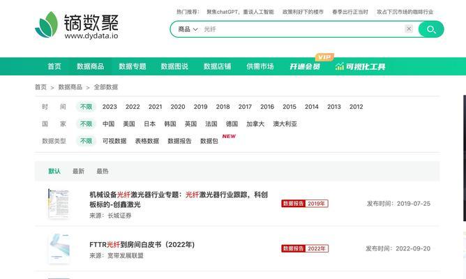Viewport: 466px width, 279px height.
Task: Filter by country 日本
Action: pos(149,123)
